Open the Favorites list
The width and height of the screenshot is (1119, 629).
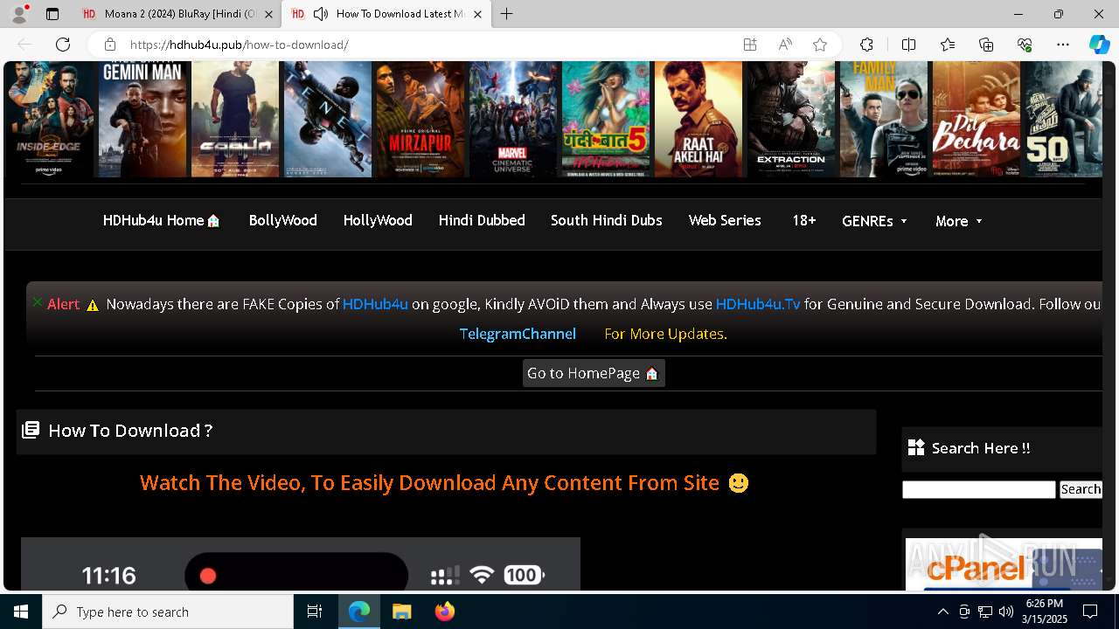pos(948,45)
